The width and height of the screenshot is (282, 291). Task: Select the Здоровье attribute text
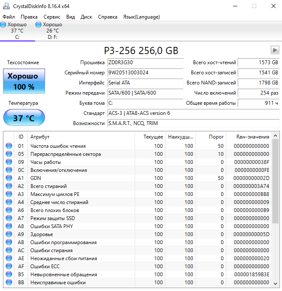tap(41, 234)
